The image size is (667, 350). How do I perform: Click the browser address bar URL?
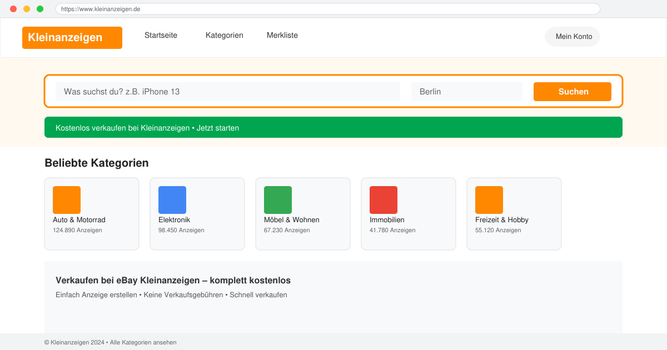(328, 9)
